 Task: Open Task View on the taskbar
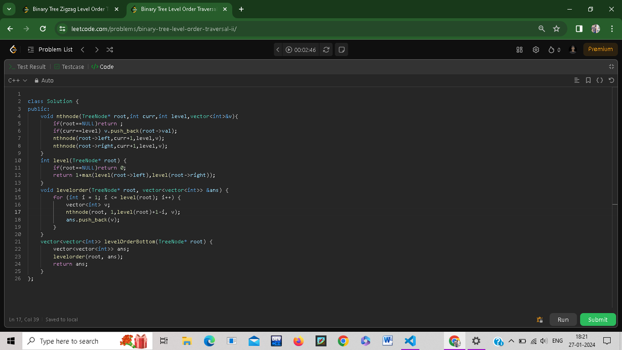coord(163,341)
